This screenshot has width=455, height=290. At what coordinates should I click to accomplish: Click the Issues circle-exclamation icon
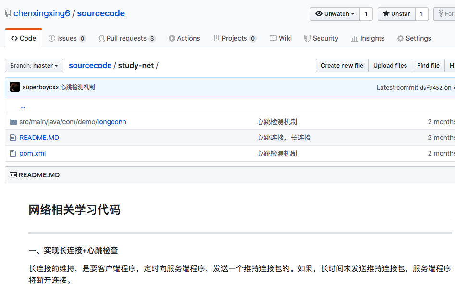click(x=52, y=38)
